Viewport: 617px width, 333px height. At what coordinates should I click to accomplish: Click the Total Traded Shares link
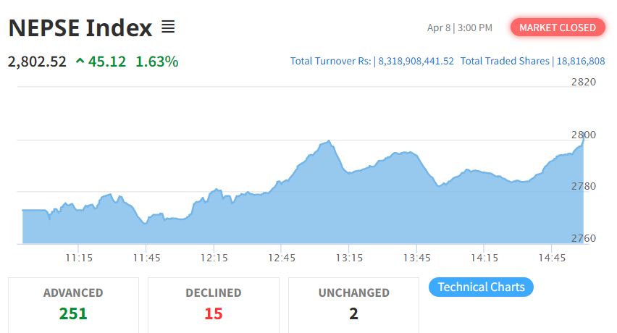tap(532, 62)
